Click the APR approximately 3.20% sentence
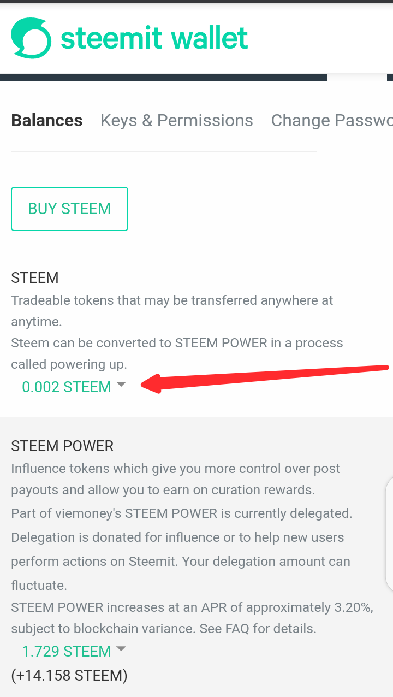This screenshot has height=697, width=393. pos(192,607)
